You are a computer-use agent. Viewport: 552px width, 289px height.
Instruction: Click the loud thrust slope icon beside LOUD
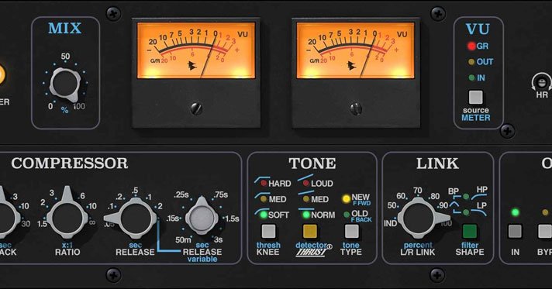coord(305,177)
